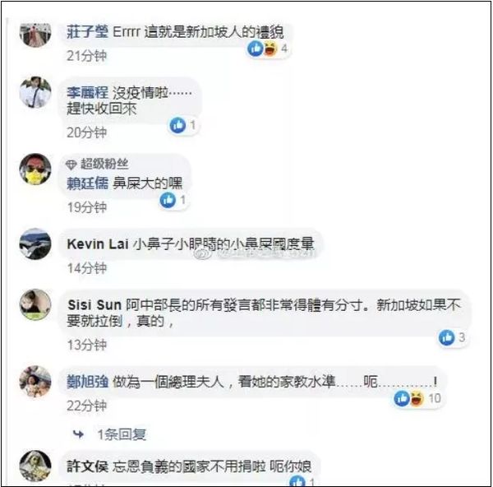493x487 pixels.
Task: Open like reaction on 李麗程's comment
Action: [177, 125]
